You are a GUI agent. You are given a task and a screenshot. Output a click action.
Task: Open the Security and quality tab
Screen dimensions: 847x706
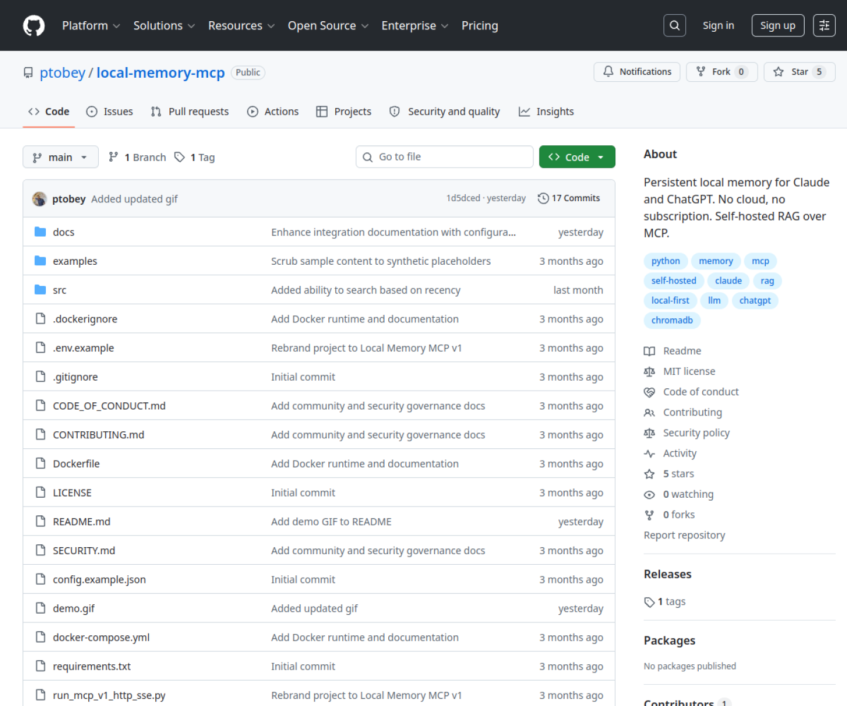pyautogui.click(x=445, y=111)
